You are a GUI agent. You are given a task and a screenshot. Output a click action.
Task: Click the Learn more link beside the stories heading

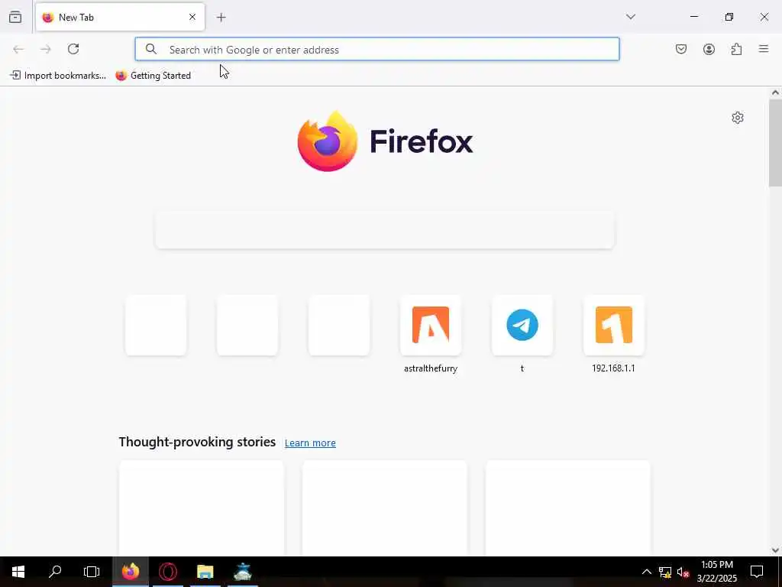310,443
